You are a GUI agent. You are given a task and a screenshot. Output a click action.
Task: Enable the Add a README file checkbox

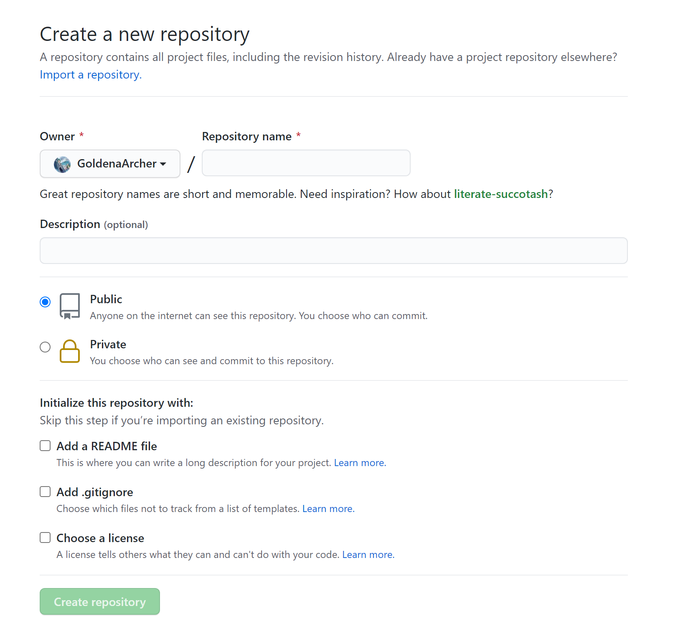coord(45,446)
